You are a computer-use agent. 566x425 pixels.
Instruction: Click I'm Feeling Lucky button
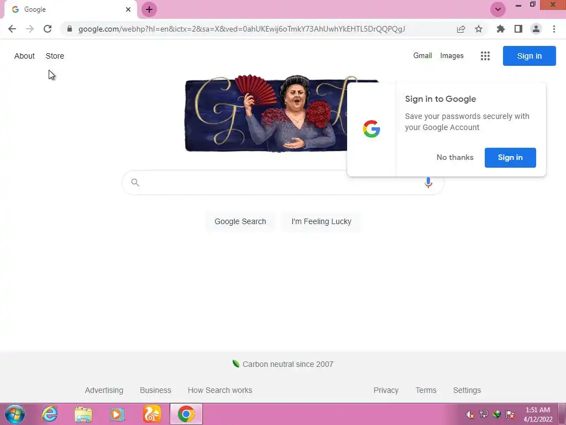coord(321,221)
